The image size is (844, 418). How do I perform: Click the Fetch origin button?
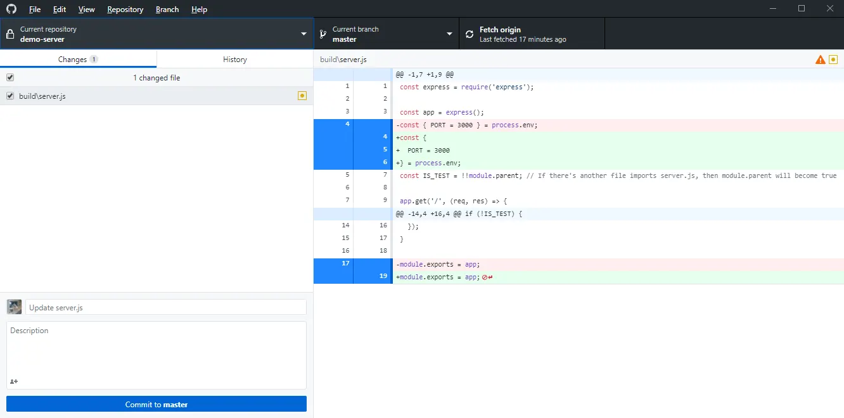point(532,34)
